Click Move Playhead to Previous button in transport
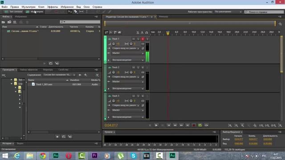Image resolution: width=285 pixels, height=160 pixels. click(x=169, y=125)
